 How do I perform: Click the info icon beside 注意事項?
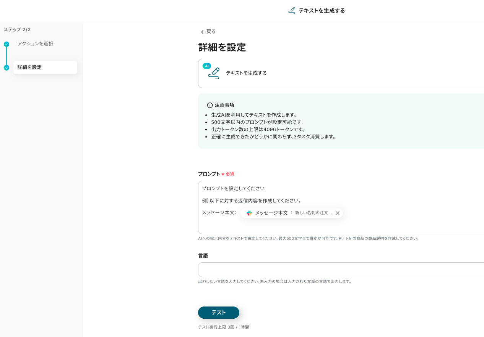tap(210, 105)
